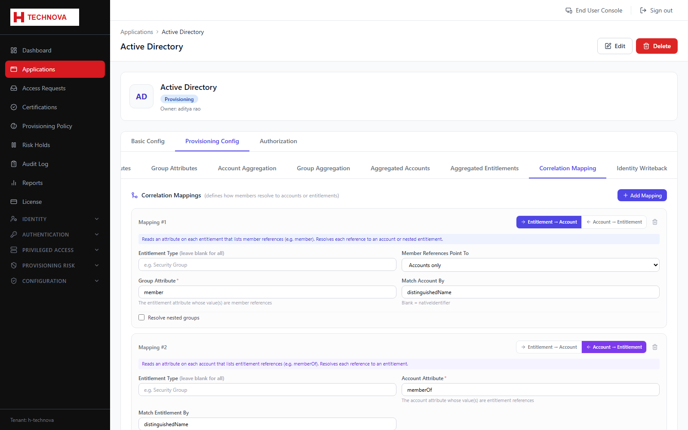Click the Tenant: h-technova footer text

click(32, 420)
